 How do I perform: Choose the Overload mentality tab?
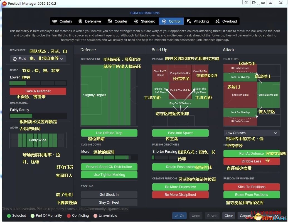[x=226, y=21]
